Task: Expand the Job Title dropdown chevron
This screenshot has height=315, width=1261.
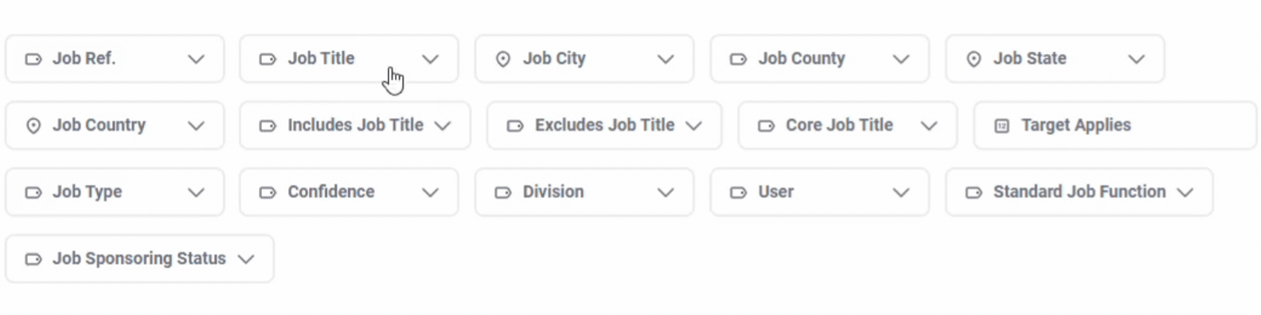Action: tap(431, 59)
